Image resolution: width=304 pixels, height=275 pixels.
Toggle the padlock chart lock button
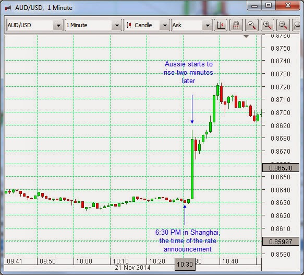(236, 25)
